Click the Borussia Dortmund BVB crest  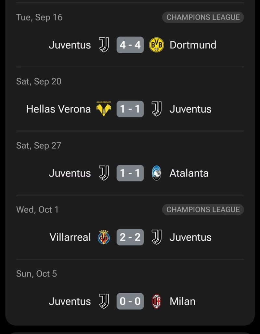tap(156, 45)
